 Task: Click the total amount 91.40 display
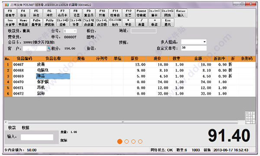[229, 136]
